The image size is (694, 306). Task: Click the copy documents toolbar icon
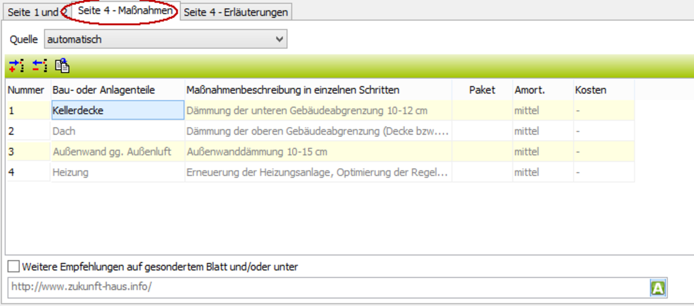click(x=62, y=66)
